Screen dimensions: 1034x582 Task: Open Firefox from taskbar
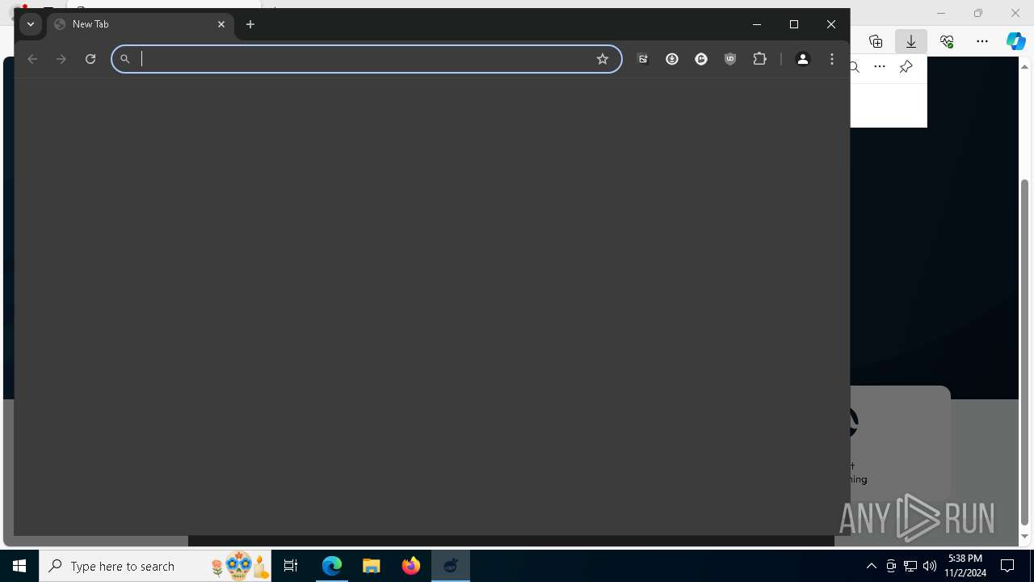(x=411, y=566)
